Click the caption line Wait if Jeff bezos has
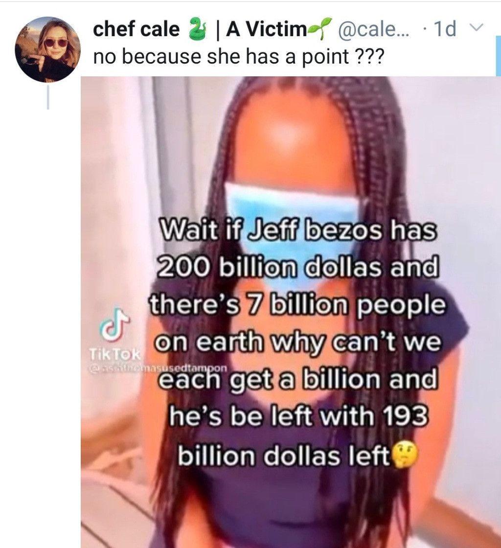501x548 pixels. [x=298, y=230]
